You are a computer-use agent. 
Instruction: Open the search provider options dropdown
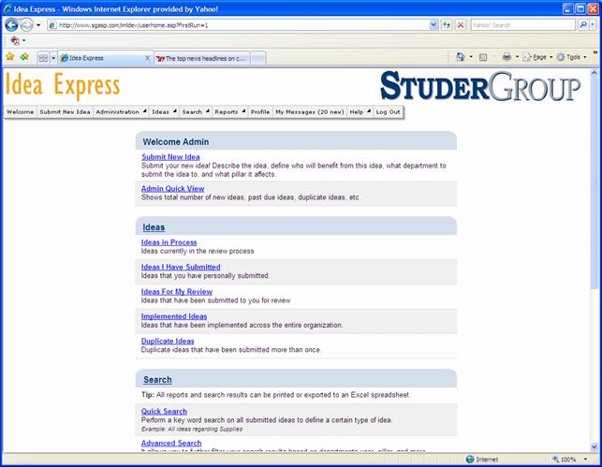point(593,25)
